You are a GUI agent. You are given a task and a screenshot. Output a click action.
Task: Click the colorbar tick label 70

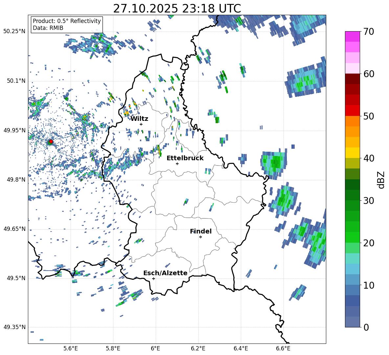369,32
